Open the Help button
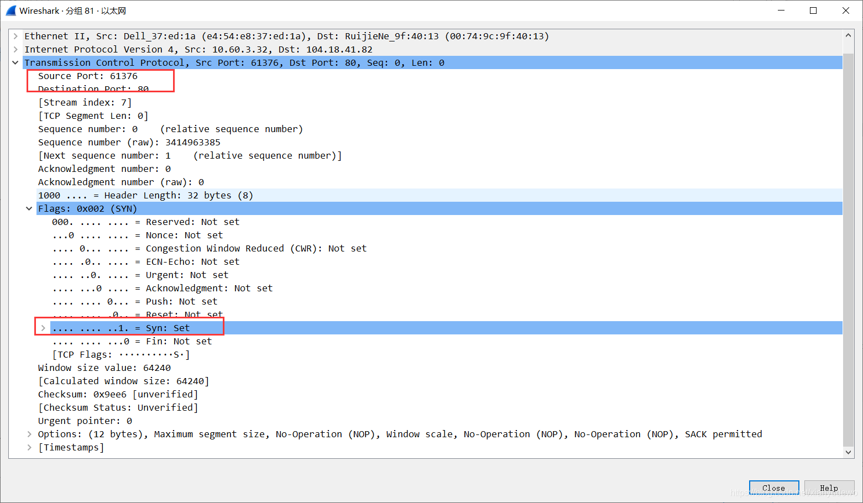Screen dimensions: 863x503 829,488
